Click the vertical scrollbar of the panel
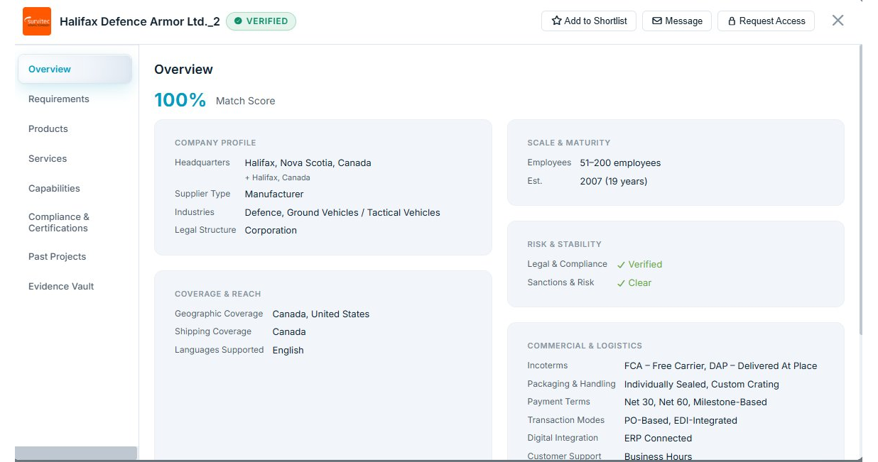Viewport: 878px width, 462px height. pyautogui.click(x=860, y=192)
